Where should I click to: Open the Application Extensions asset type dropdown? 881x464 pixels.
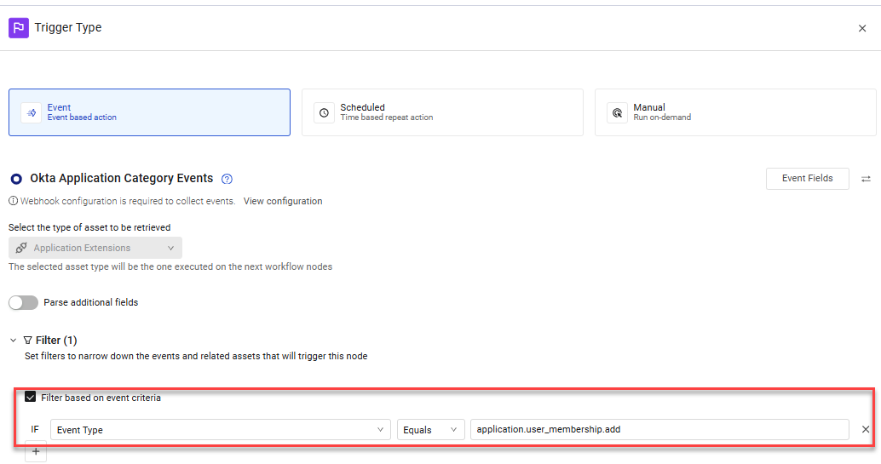(95, 248)
